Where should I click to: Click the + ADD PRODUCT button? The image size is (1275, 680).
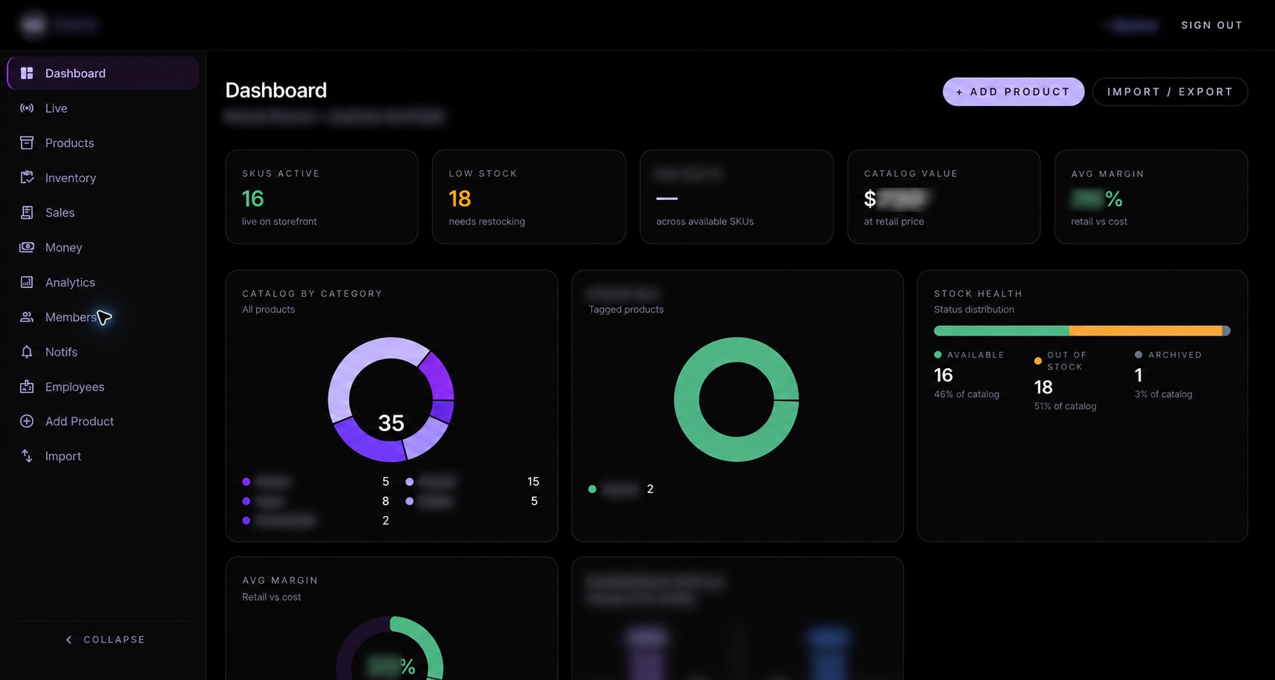point(1014,91)
